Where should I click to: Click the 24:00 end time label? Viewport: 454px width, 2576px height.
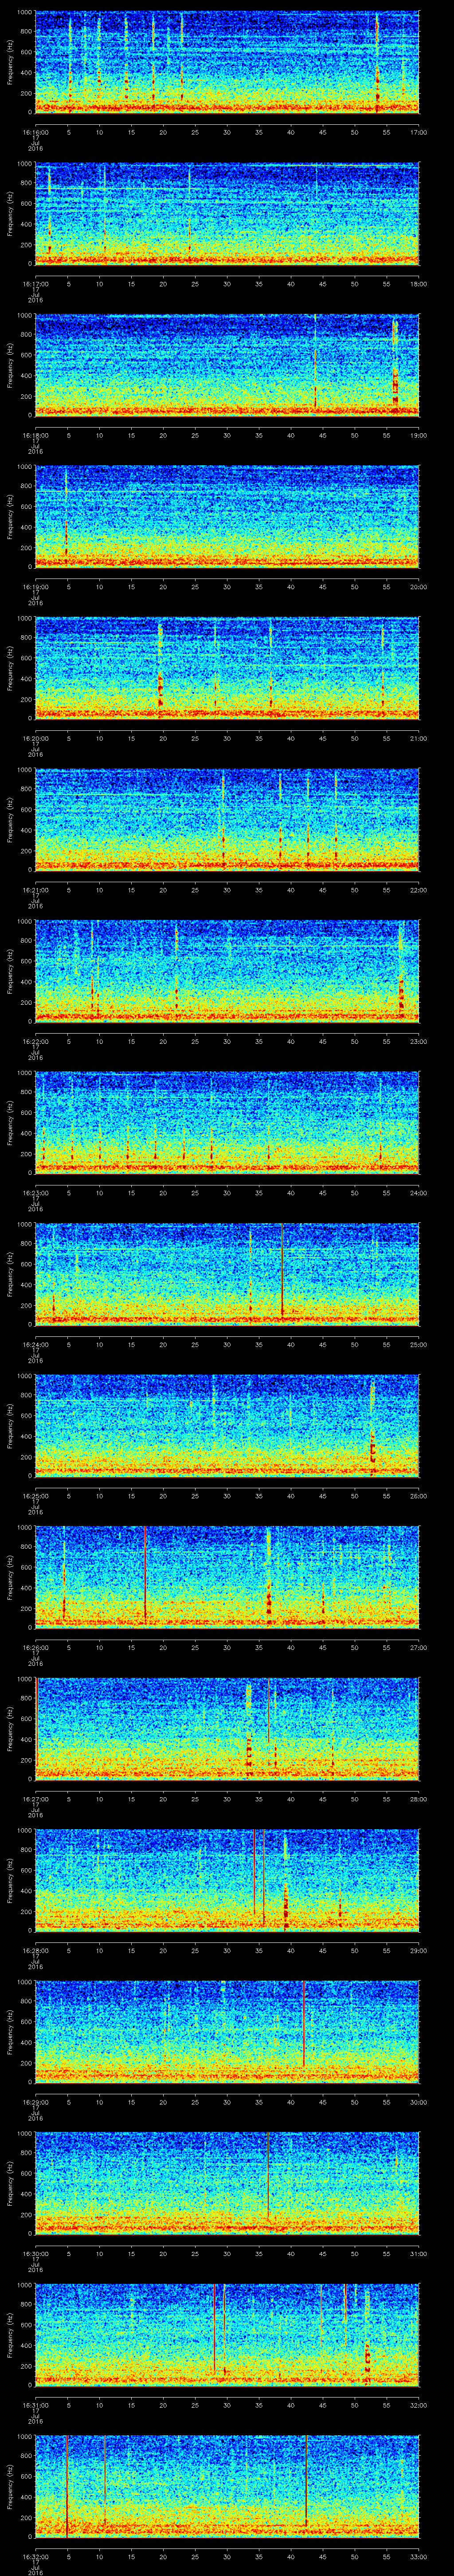tap(419, 1193)
